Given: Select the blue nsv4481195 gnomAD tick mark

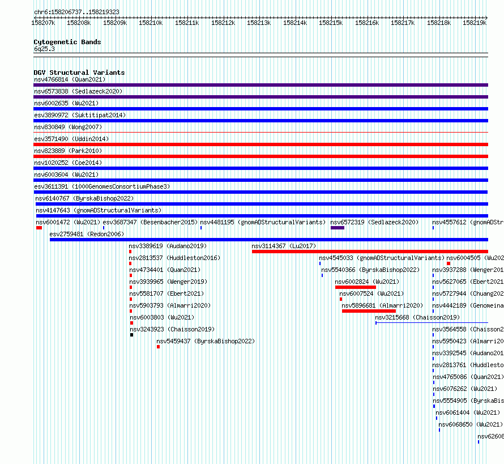Looking at the screenshot, I should (x=201, y=228).
